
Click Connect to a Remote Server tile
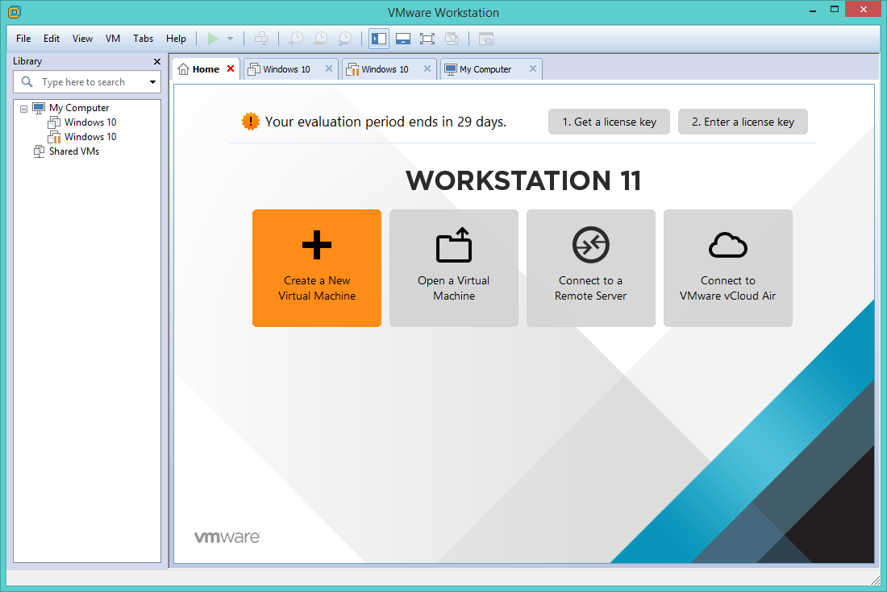(x=590, y=268)
